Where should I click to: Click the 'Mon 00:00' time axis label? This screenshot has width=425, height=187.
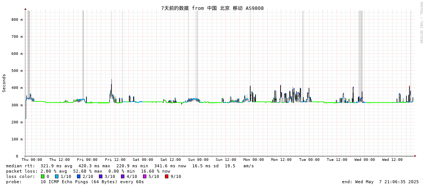(254, 160)
